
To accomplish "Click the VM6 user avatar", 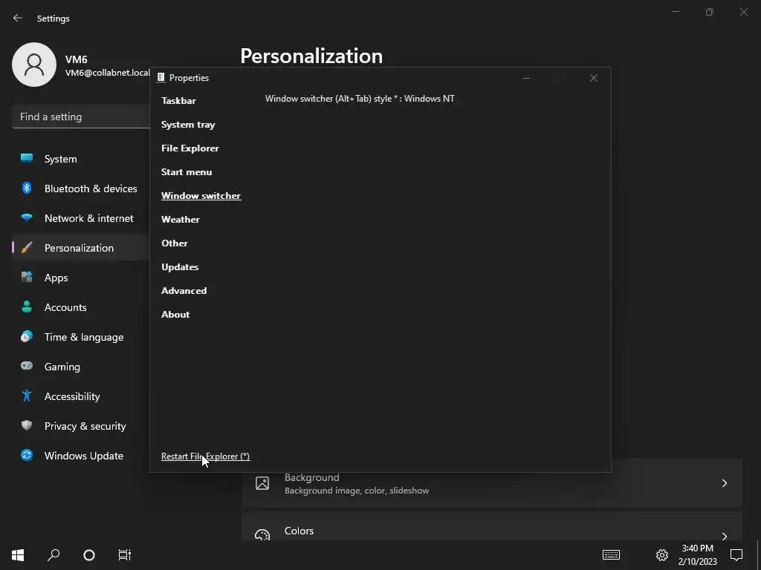I will (34, 65).
